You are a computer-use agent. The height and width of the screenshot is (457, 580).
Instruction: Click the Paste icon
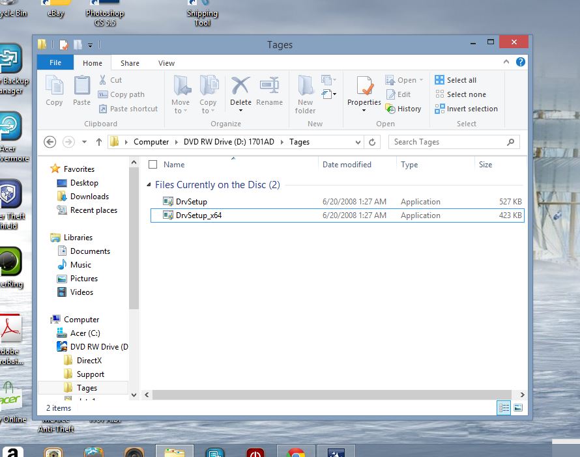click(81, 92)
